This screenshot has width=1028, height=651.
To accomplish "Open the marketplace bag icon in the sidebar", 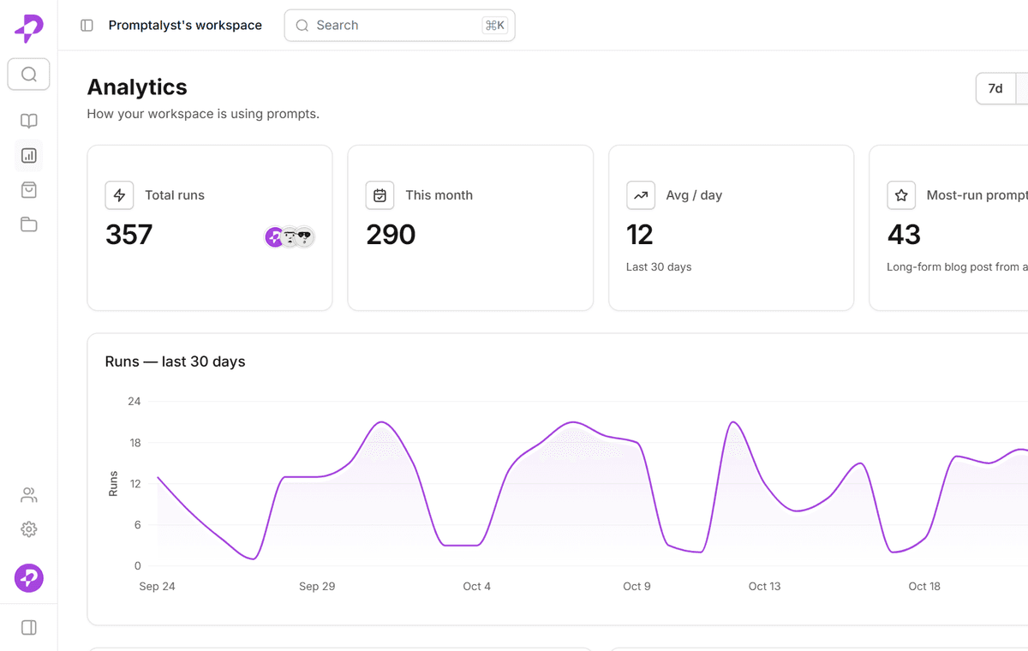I will [x=29, y=190].
